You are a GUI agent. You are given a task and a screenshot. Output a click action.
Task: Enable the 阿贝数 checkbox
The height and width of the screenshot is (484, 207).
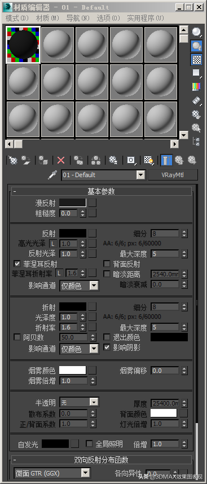(x=17, y=337)
